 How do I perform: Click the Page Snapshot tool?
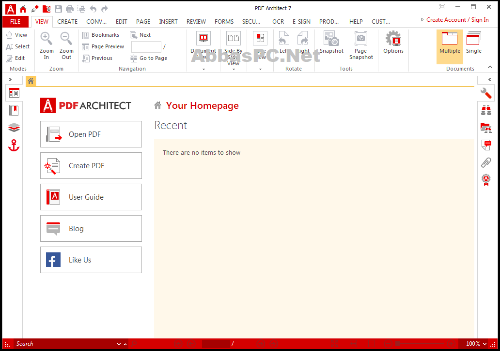click(361, 45)
